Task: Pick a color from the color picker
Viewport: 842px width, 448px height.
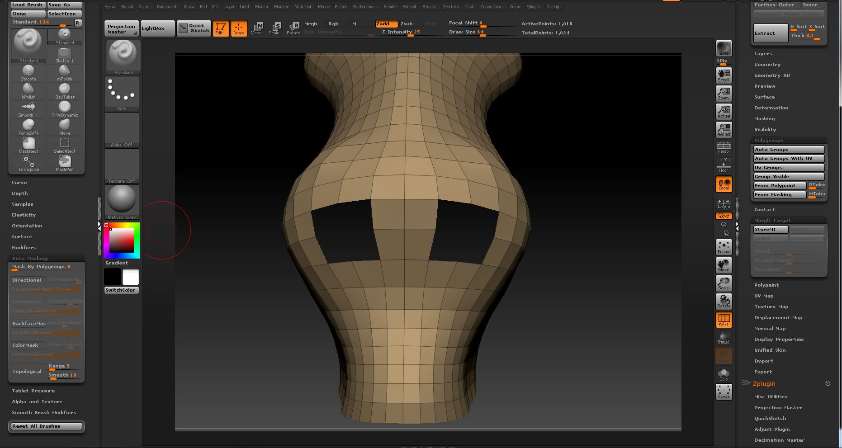Action: pos(121,240)
